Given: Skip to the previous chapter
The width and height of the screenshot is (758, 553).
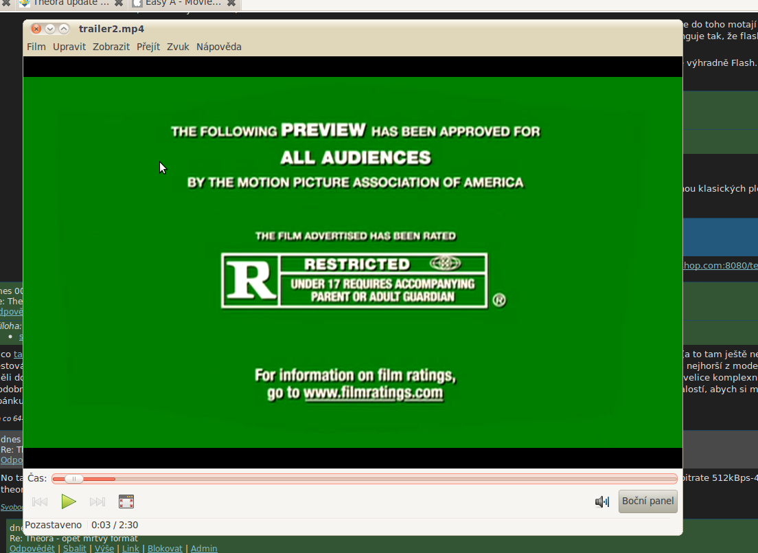Looking at the screenshot, I should click(40, 501).
